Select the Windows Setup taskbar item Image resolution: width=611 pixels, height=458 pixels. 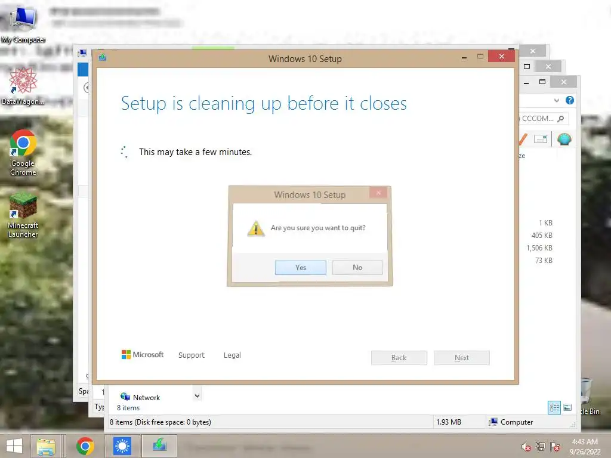pos(159,446)
